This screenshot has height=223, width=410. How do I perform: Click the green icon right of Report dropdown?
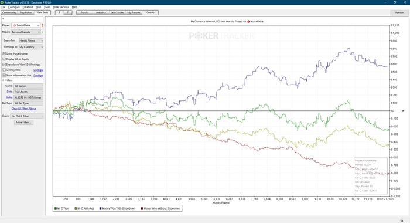43,32
